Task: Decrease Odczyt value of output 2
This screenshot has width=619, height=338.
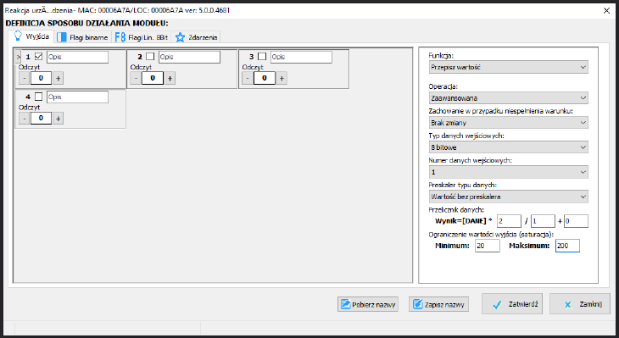Action: click(x=136, y=78)
